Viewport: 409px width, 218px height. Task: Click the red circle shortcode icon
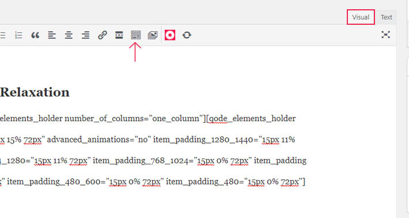[x=170, y=35]
